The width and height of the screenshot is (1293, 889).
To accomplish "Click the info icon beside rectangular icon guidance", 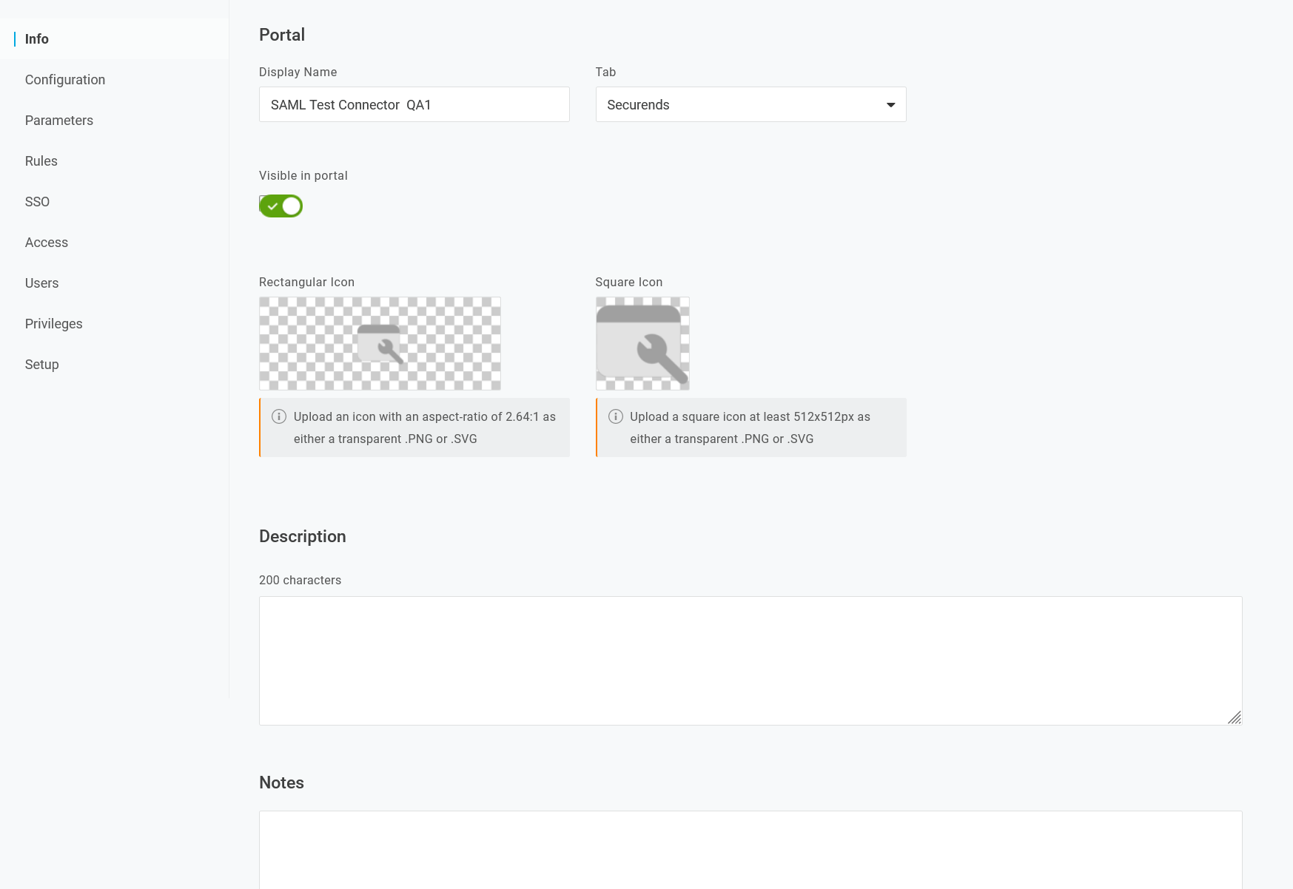I will [279, 416].
